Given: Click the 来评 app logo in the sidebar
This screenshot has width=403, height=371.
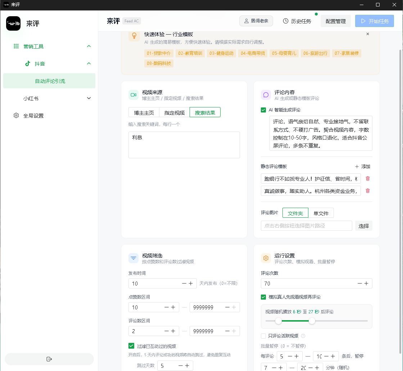Looking at the screenshot, I should (x=13, y=23).
